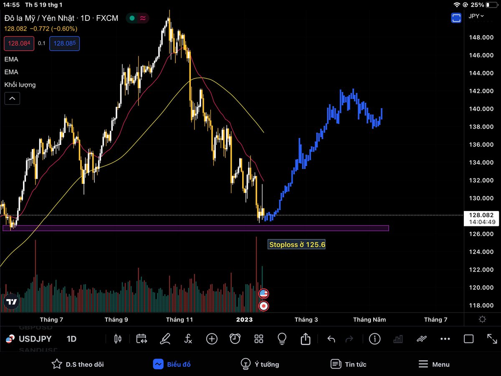This screenshot has width=501, height=376.
Task: Open the Japan flag economic event marker
Action: 263,306
